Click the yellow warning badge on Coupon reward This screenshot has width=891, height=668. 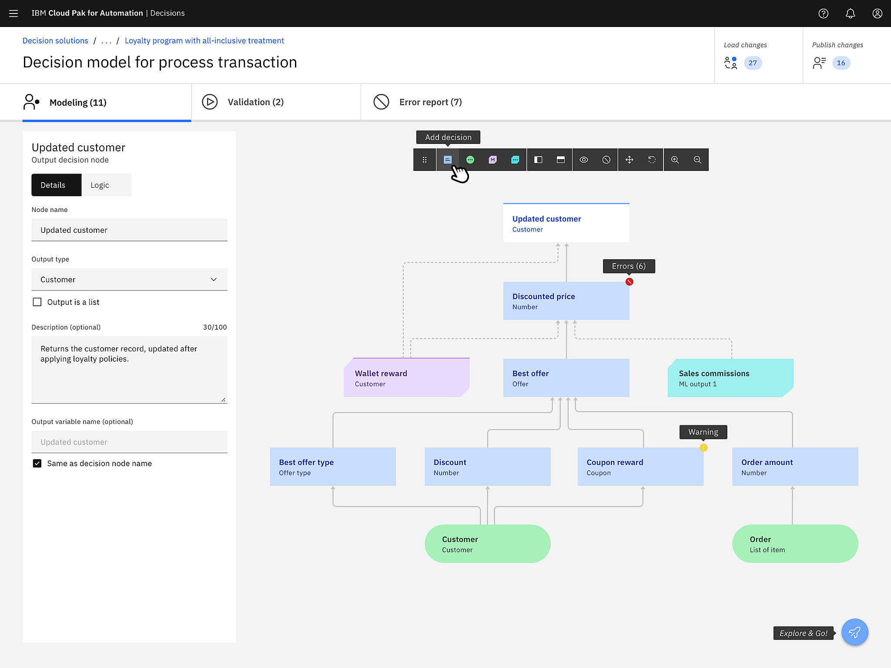(x=703, y=448)
